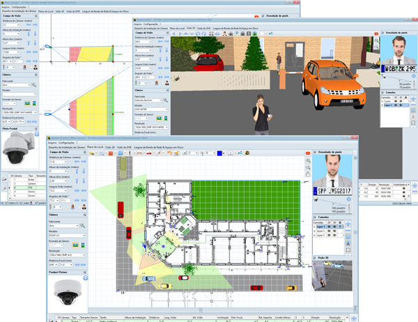Click YouTube icon in the 3D view window

coord(376,33)
